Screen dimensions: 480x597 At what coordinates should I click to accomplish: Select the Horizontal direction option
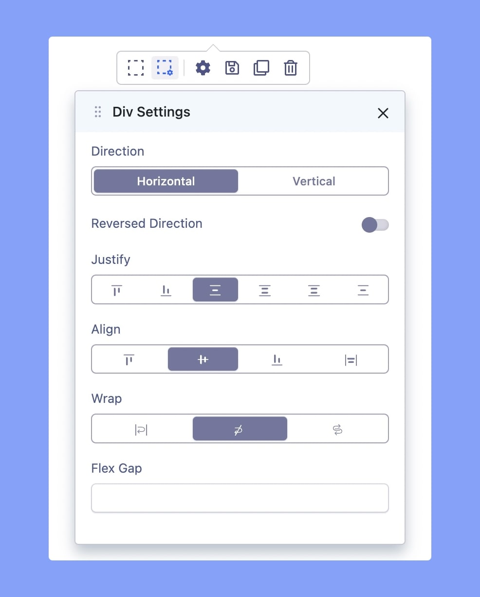click(166, 181)
